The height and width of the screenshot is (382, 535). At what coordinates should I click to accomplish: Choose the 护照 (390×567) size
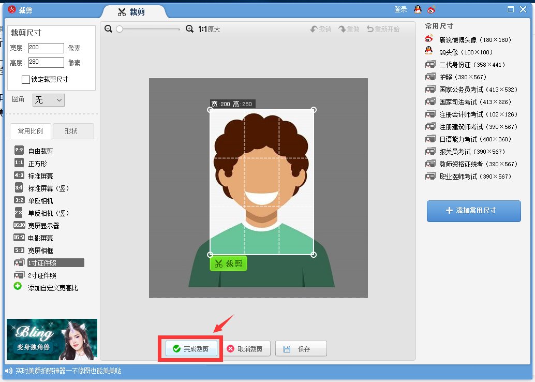[456, 77]
